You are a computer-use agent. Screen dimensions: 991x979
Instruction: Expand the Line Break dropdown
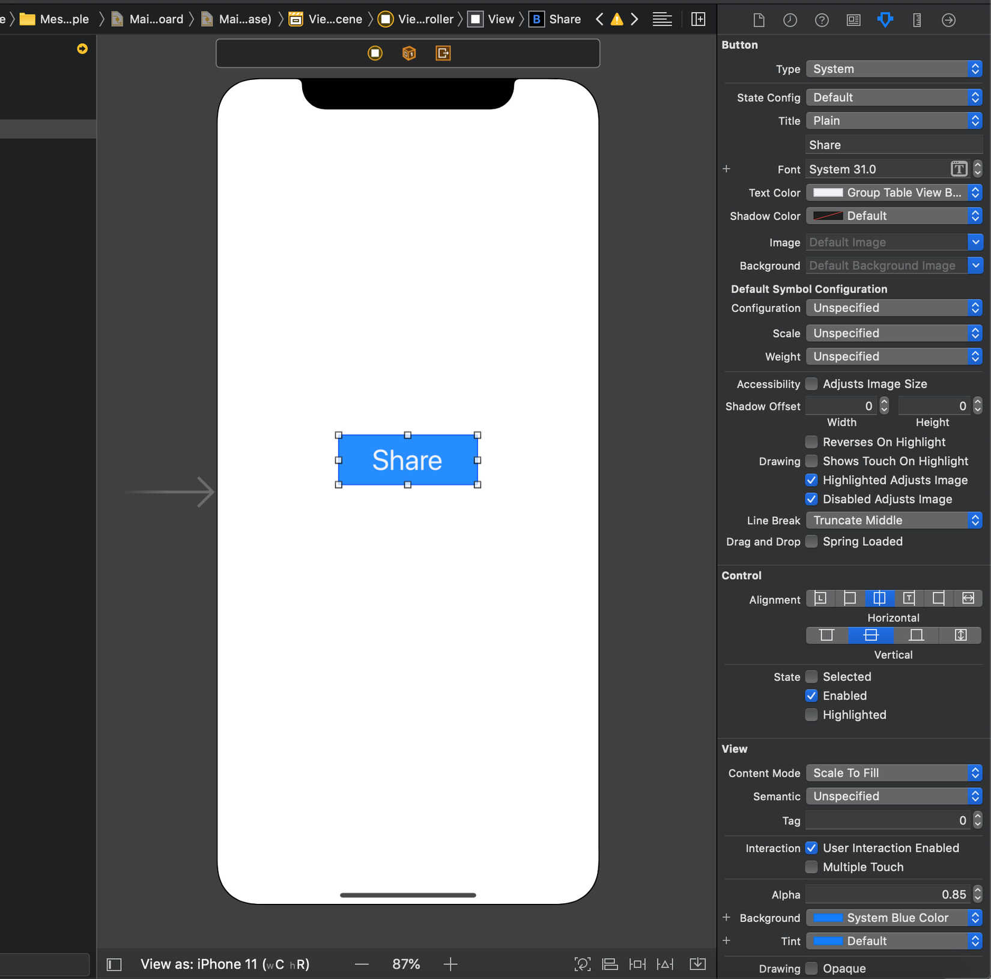point(894,520)
